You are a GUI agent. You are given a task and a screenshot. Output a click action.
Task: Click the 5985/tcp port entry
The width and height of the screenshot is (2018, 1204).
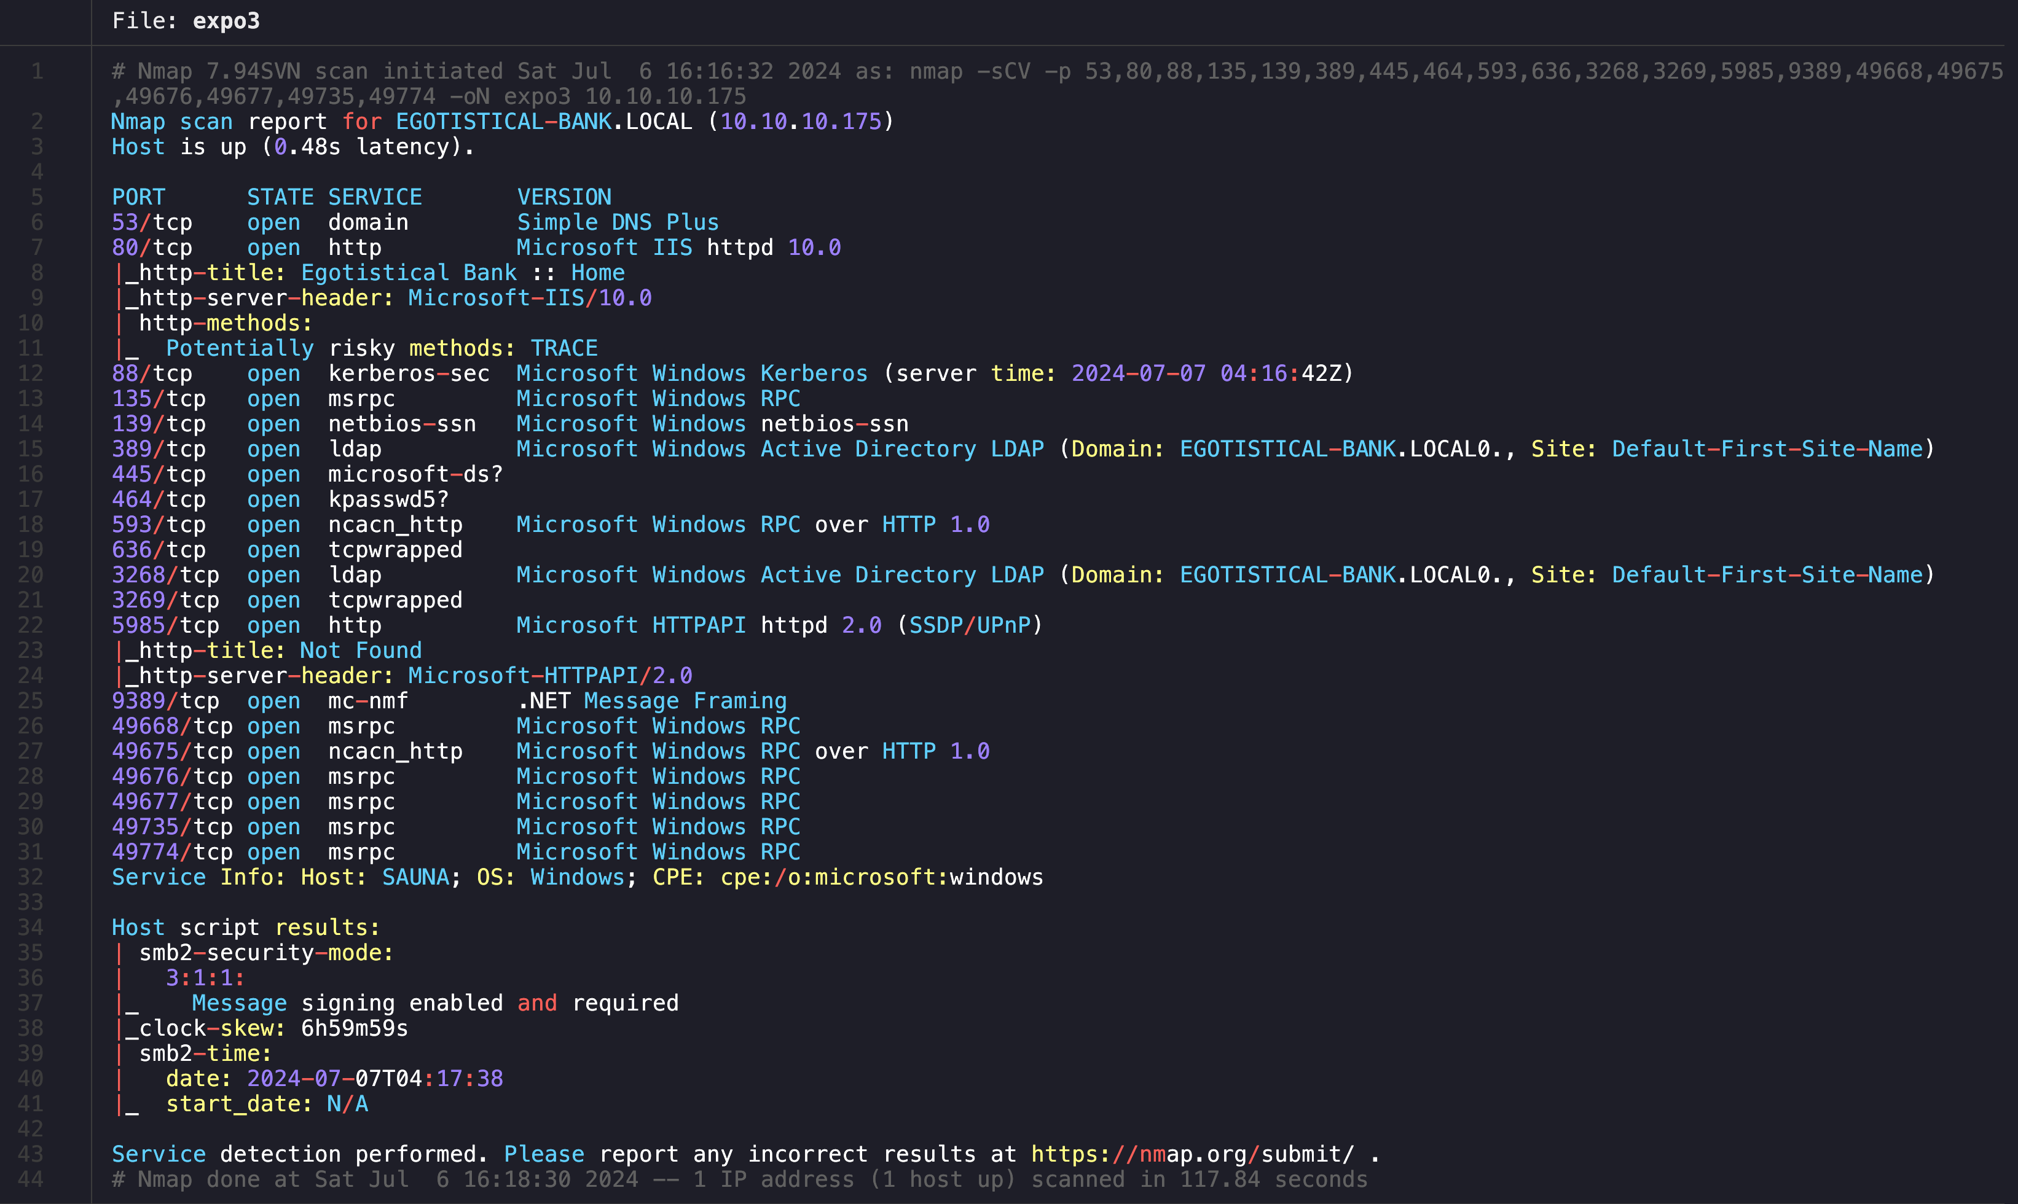165,625
